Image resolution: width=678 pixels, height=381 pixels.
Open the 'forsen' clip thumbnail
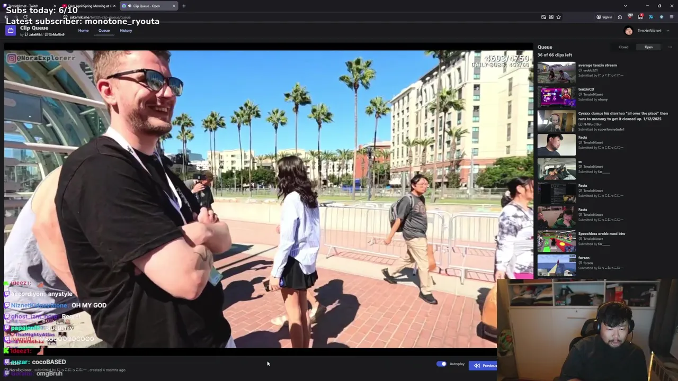point(556,266)
